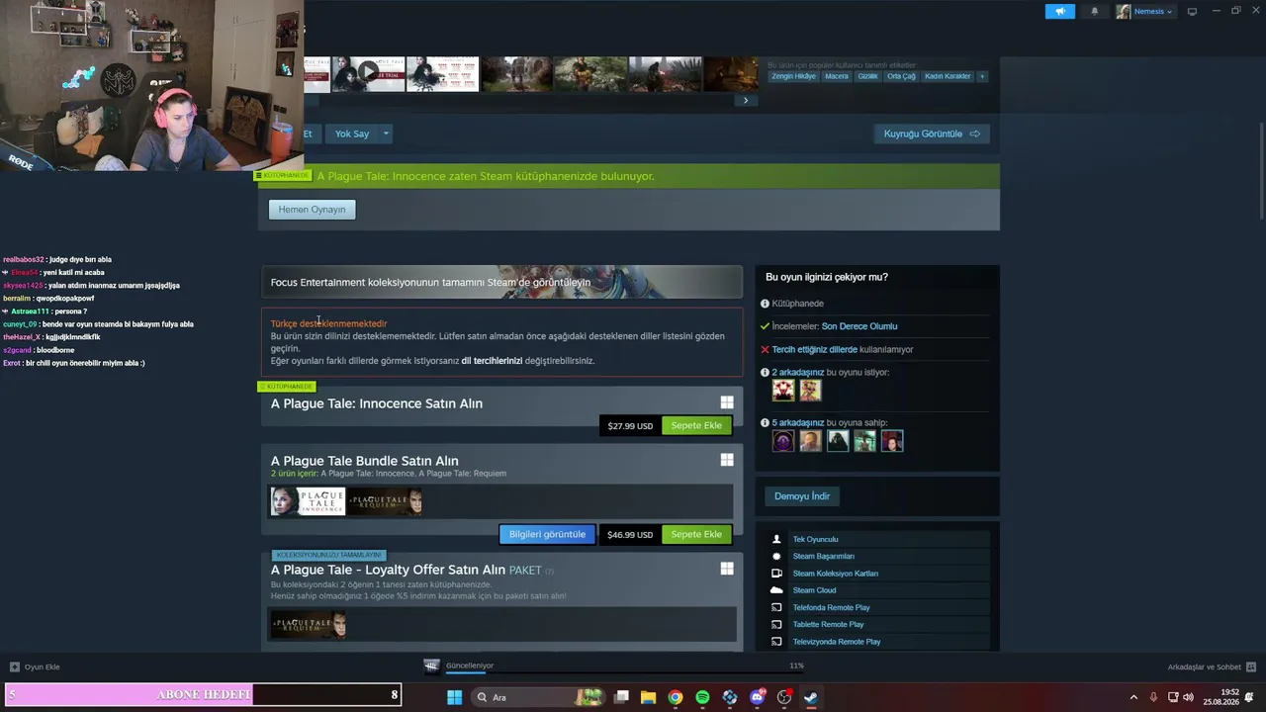Image resolution: width=1266 pixels, height=712 pixels.
Task: Click Windows platform icon on Loyalty Offer row
Action: tap(727, 569)
